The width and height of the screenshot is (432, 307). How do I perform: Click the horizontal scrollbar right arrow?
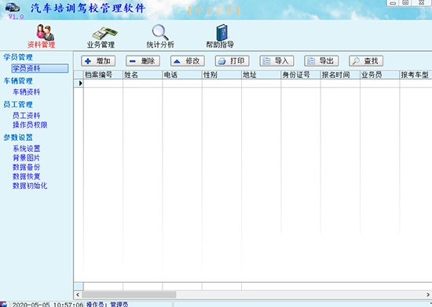pos(428,295)
